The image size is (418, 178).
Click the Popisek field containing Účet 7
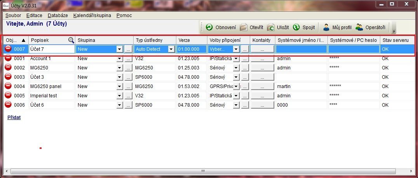(x=52, y=49)
